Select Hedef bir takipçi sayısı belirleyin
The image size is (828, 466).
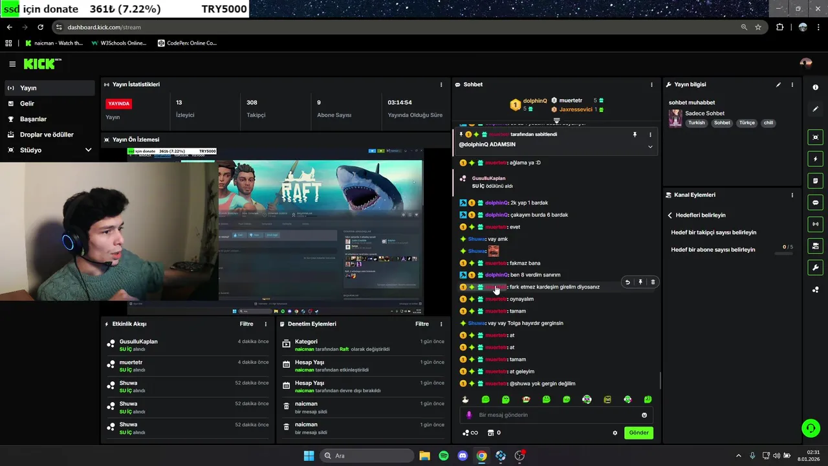[714, 232]
